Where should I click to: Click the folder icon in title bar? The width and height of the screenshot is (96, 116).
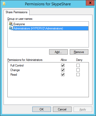pos(4,4)
